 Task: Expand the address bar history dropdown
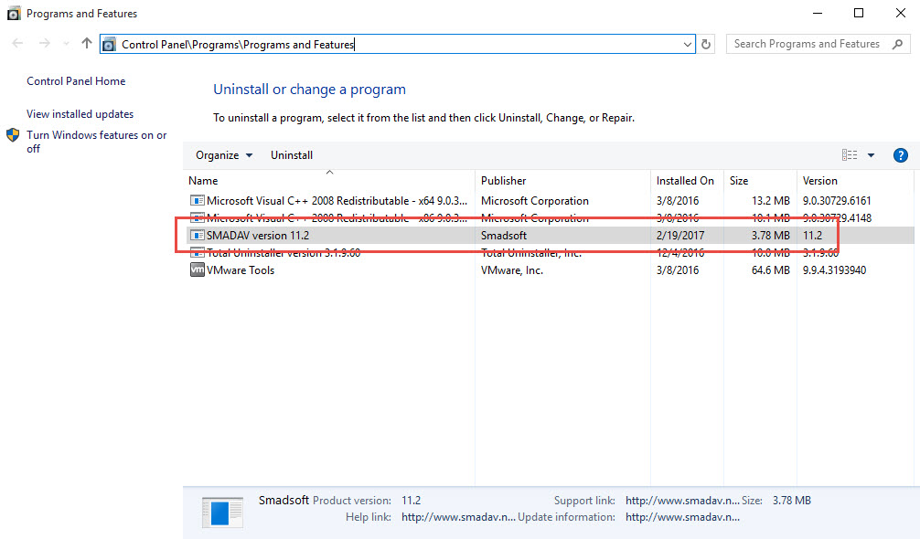pos(687,45)
